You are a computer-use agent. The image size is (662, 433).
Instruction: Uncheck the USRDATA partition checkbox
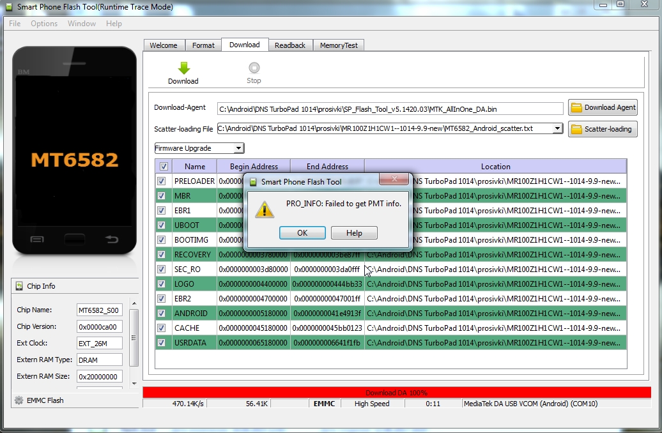click(x=162, y=342)
